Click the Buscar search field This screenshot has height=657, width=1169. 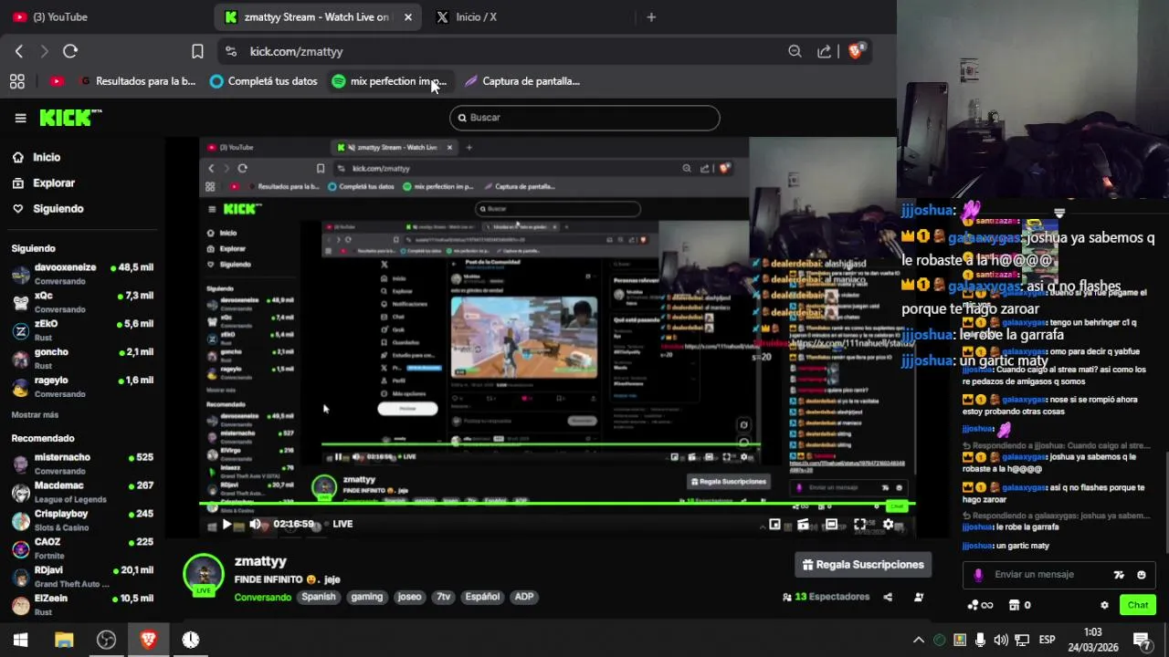pos(584,118)
